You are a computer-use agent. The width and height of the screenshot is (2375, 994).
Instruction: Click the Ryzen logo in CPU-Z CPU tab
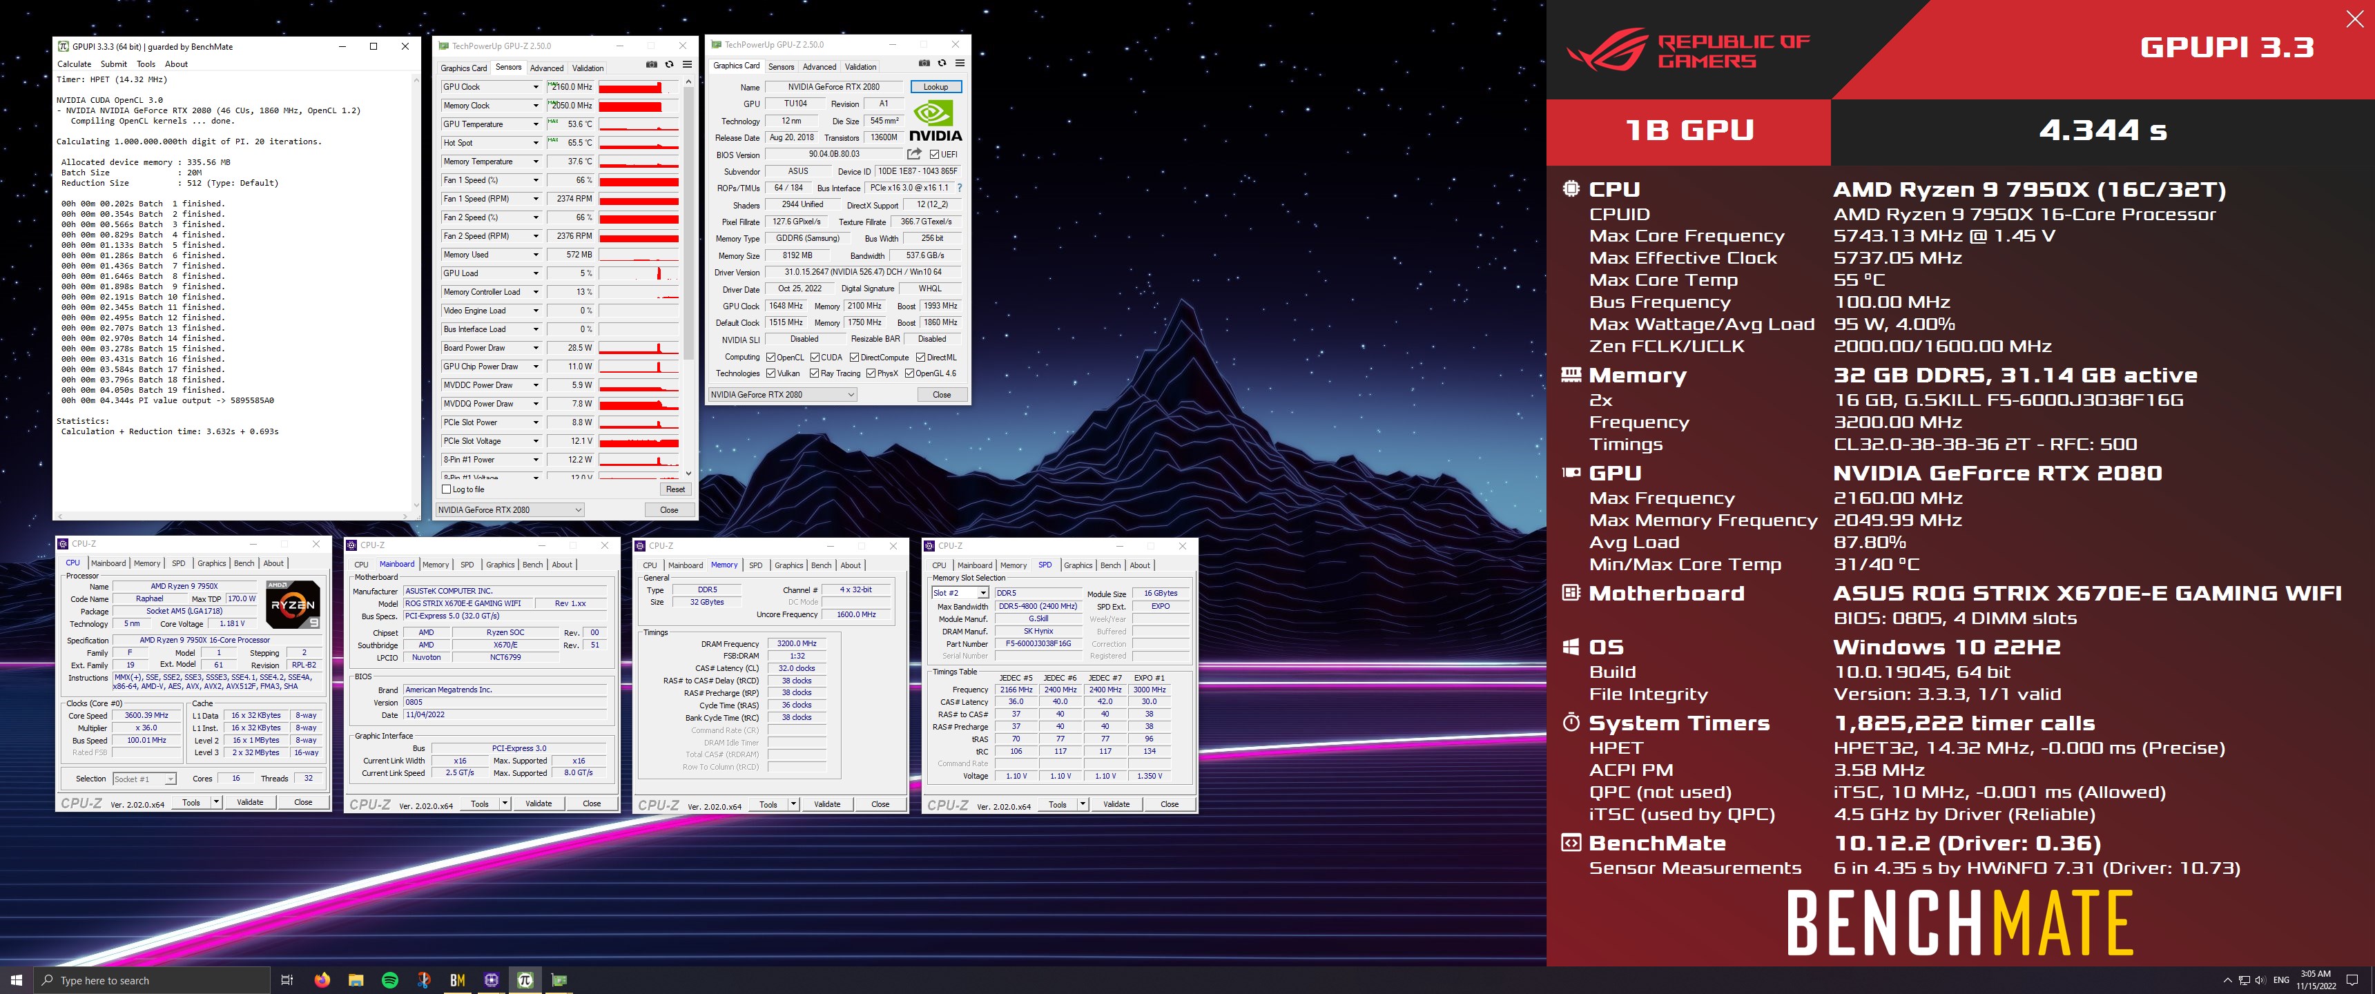coord(292,605)
